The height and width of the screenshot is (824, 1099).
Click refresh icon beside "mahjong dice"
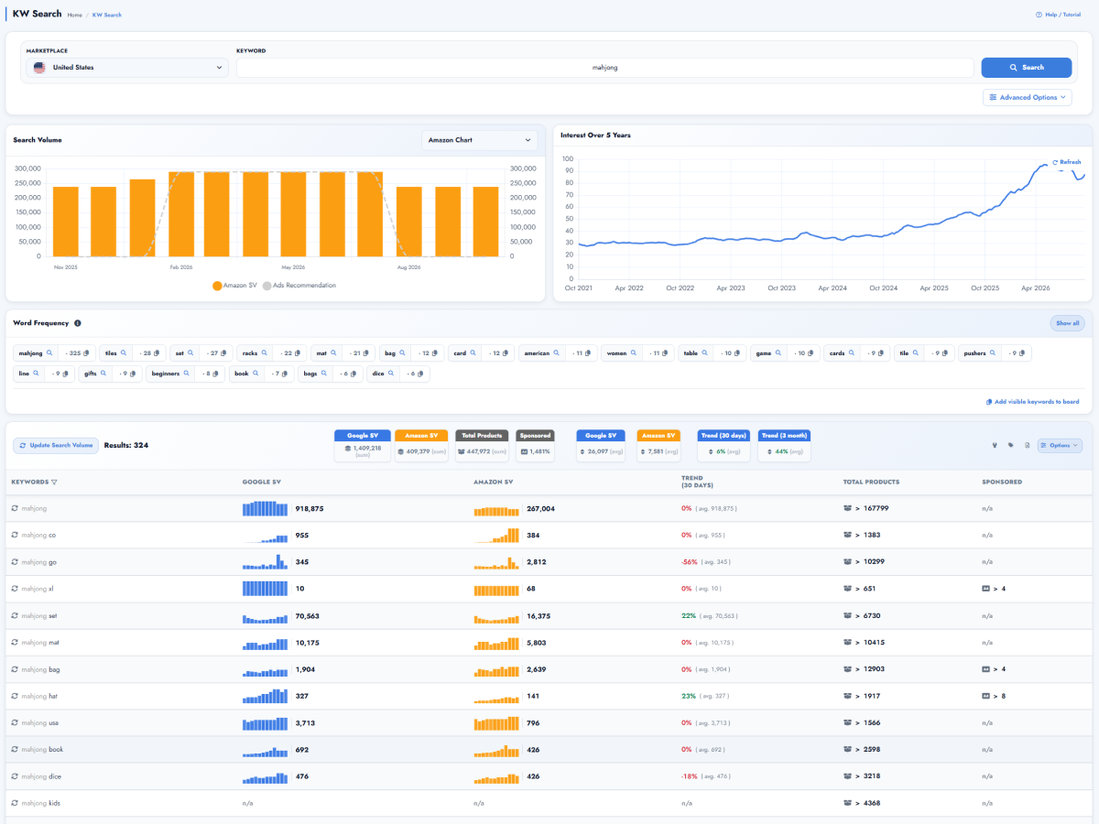[15, 777]
